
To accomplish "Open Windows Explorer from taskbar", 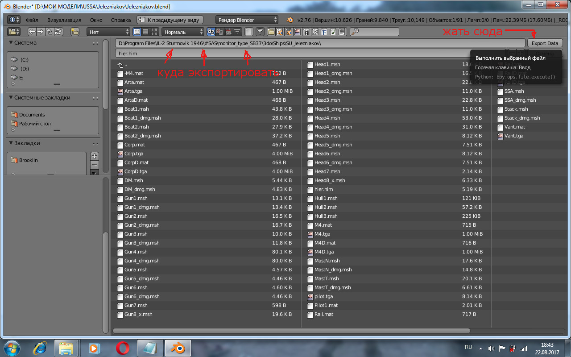I will [66, 348].
